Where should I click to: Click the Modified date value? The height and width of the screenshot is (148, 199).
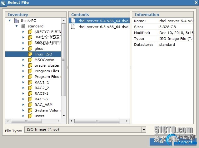[176, 33]
